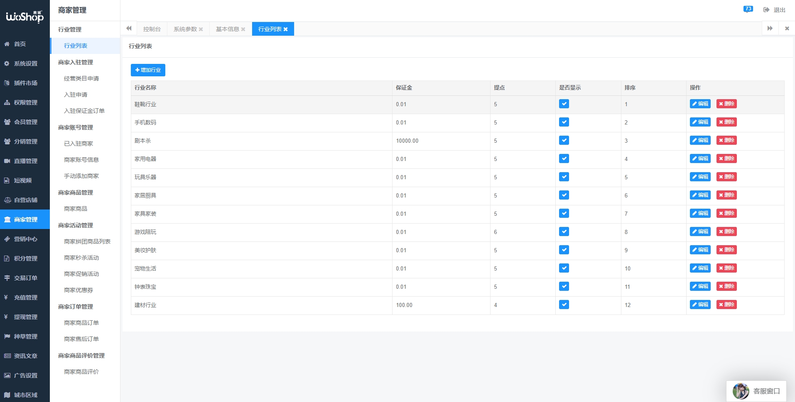Click the 增加行业 button
Image resolution: width=795 pixels, height=402 pixels.
coord(148,70)
